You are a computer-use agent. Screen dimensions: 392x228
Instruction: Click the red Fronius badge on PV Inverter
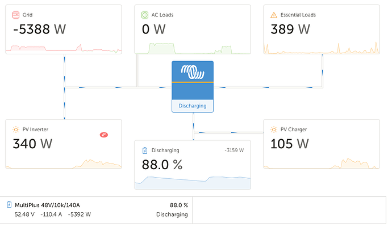[104, 135]
